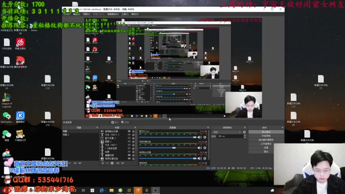345x194 pixels.
Task: Remove selected source with the minus icon
Action: click(x=107, y=163)
